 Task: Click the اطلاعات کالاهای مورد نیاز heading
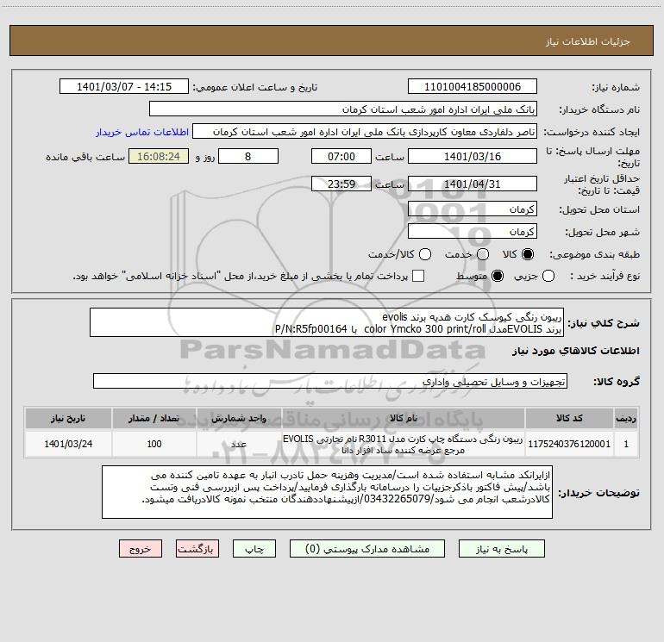(576, 351)
